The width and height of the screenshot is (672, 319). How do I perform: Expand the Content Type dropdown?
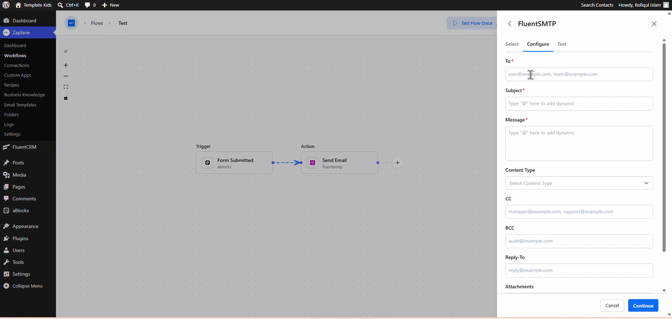pos(579,183)
